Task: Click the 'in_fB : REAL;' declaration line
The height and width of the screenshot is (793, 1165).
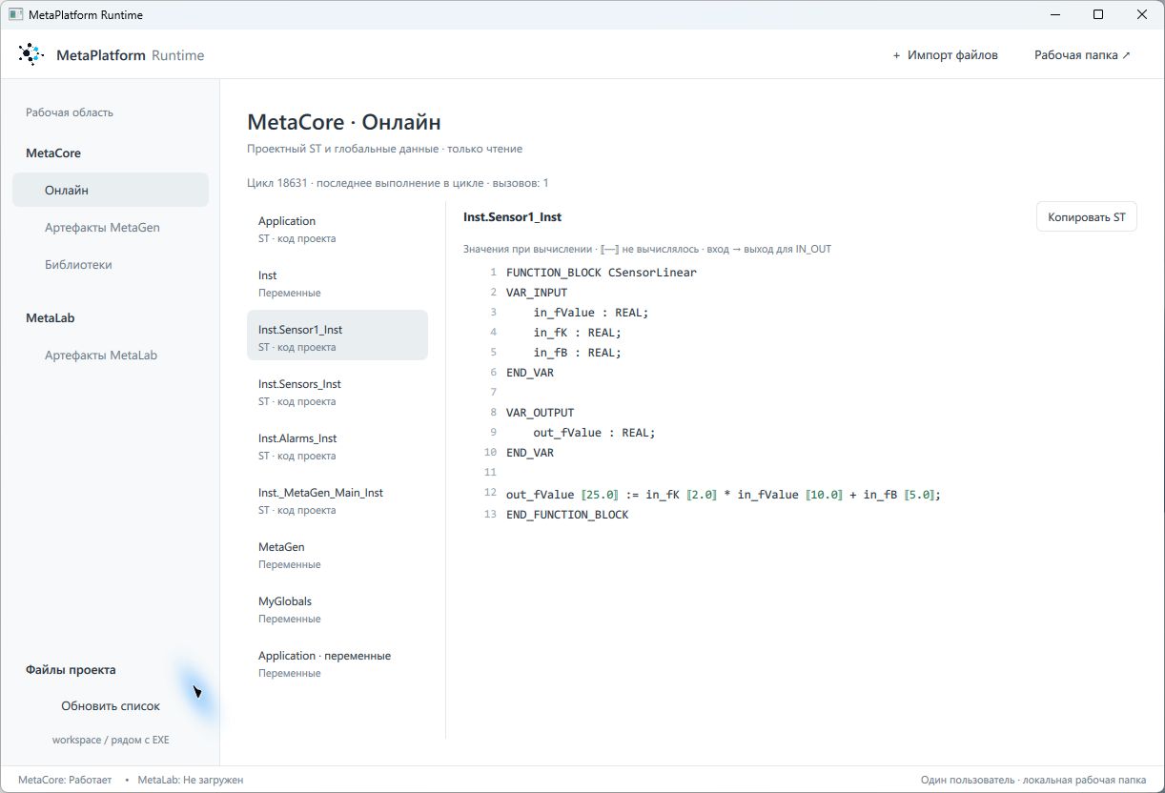Action: (578, 353)
